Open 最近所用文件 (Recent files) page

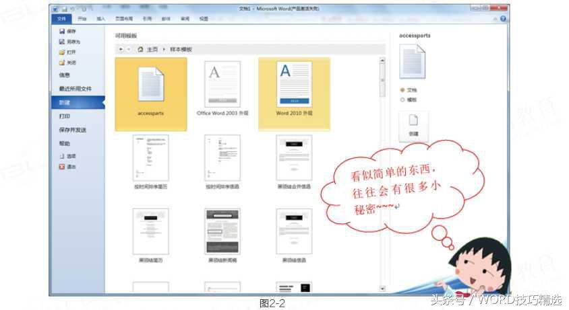tap(76, 89)
